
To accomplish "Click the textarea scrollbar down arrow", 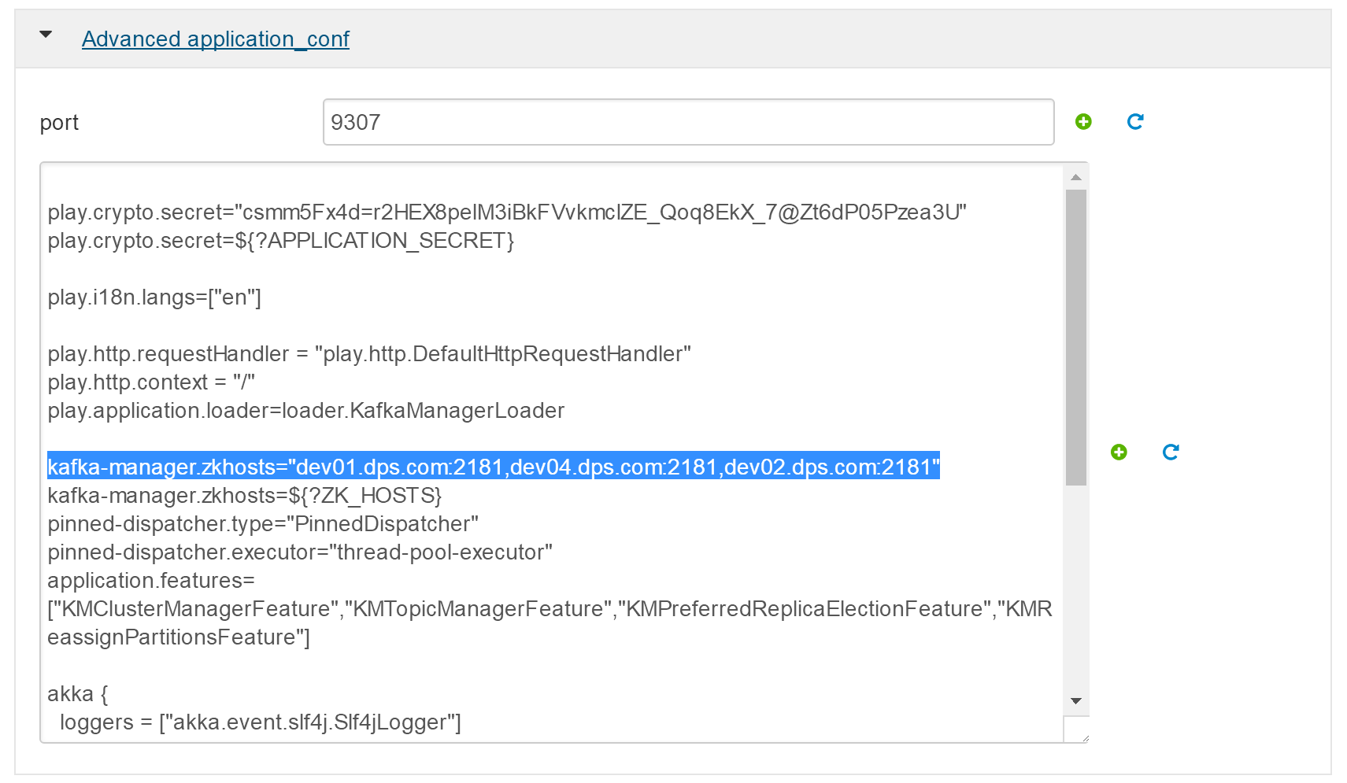I will click(x=1075, y=700).
